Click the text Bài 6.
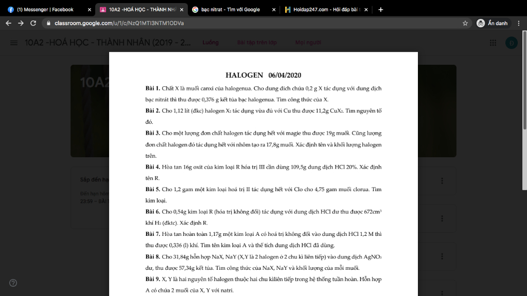This screenshot has height=296, width=527. point(152,212)
